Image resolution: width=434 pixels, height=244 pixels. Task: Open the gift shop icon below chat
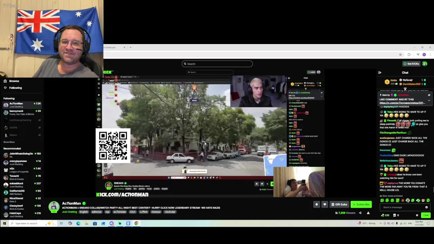click(394, 215)
